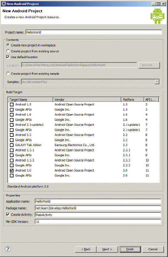Check the GALAXY Tab Addon checkbox
Viewport: 168px width, 257px height.
[x=12, y=145]
